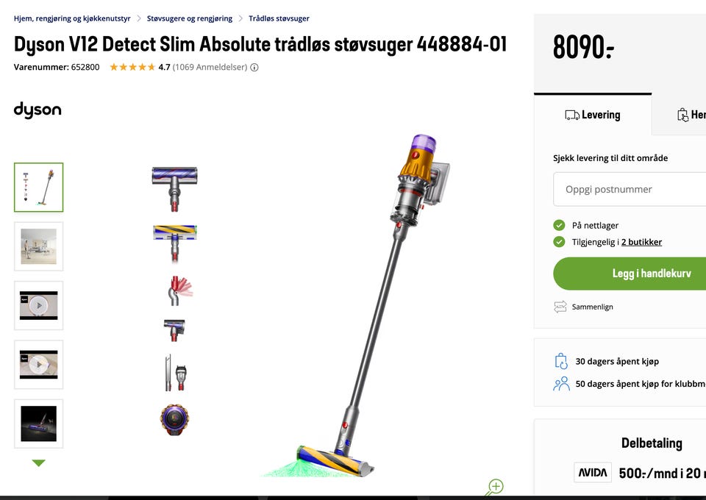Image resolution: width=706 pixels, height=500 pixels.
Task: Open the 2 butikker link
Action: click(x=641, y=242)
